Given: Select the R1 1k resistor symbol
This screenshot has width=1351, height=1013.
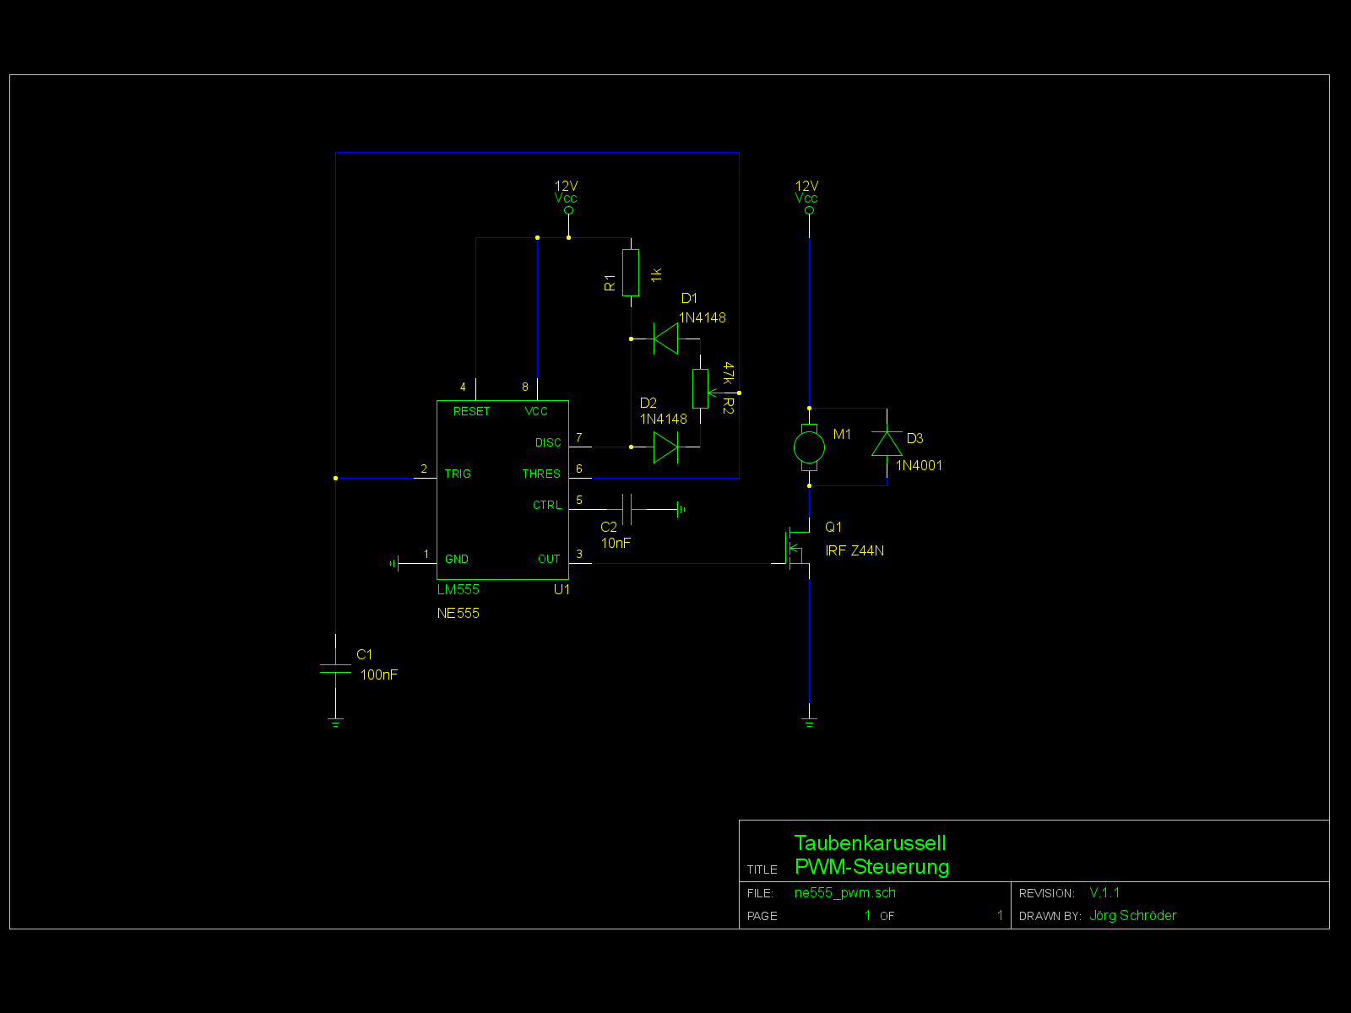Looking at the screenshot, I should (x=631, y=273).
